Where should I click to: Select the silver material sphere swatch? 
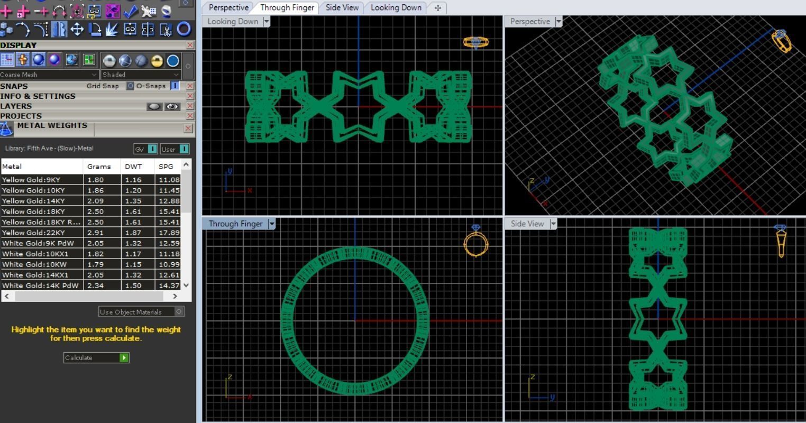point(109,61)
